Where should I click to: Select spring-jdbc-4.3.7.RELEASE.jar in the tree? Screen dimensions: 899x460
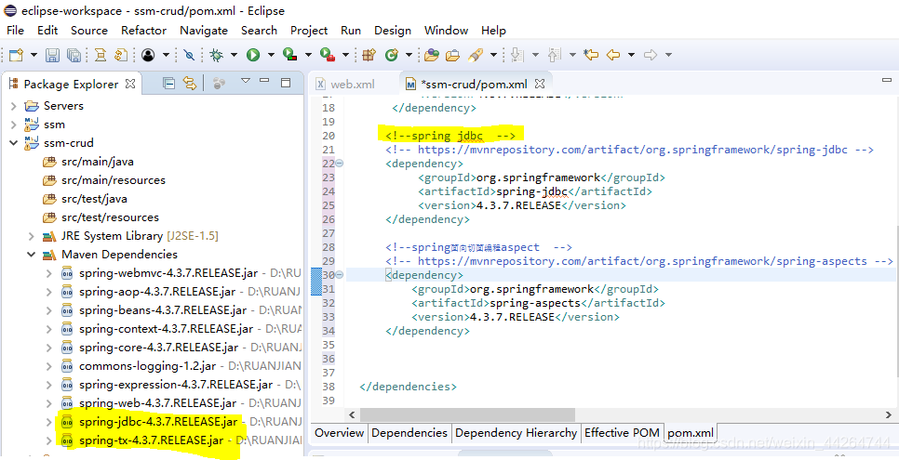coord(158,422)
